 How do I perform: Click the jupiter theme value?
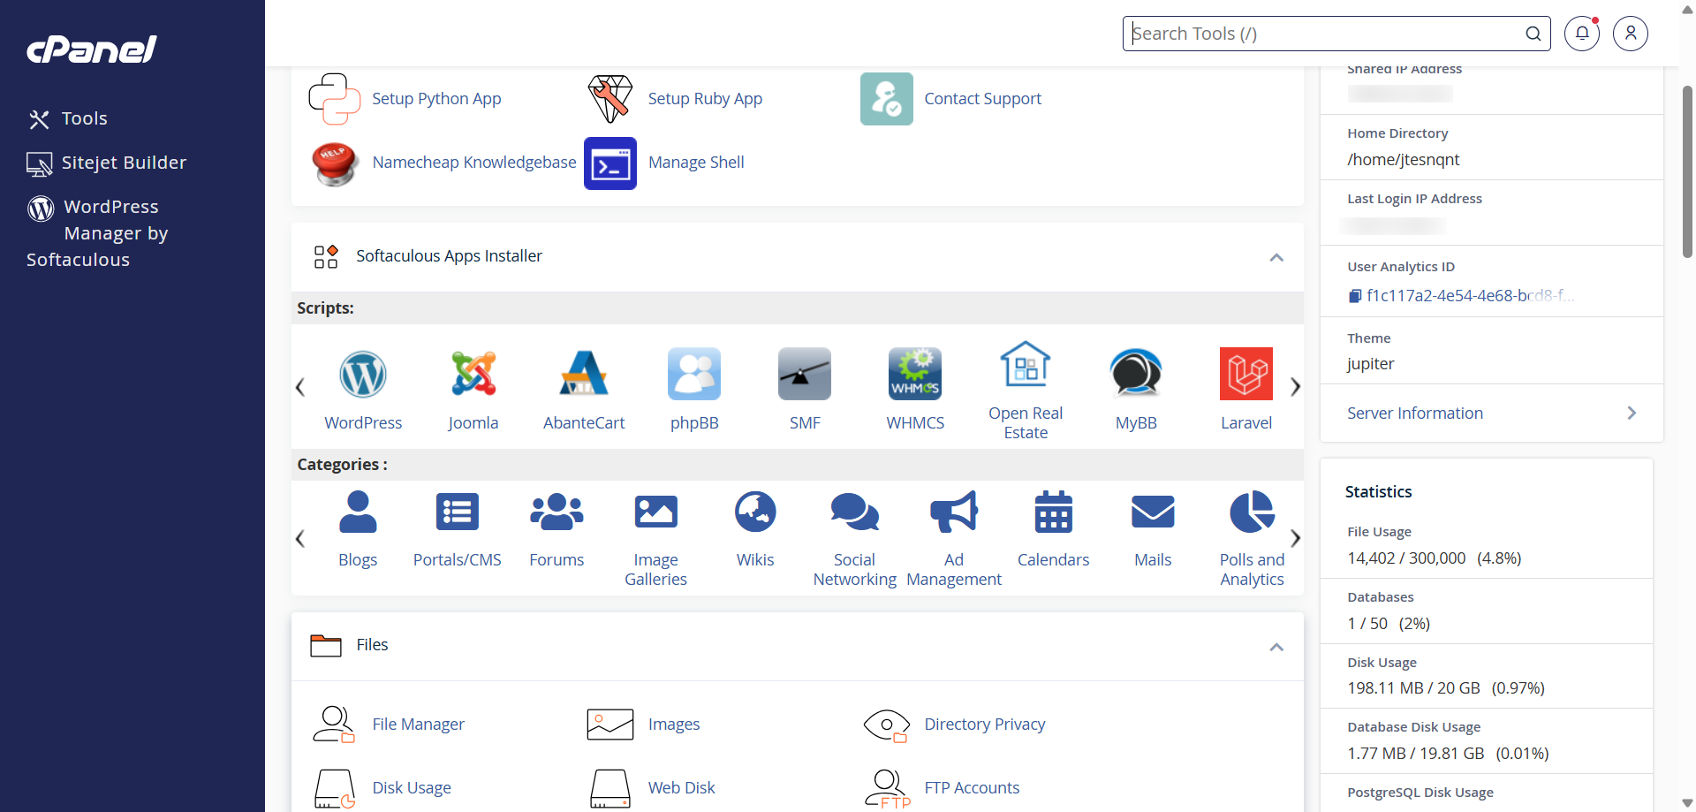click(1371, 363)
